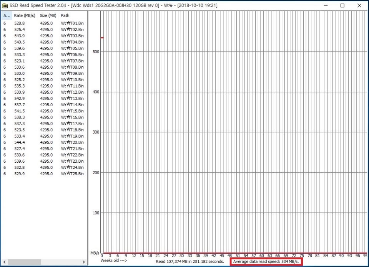Click the 525.4 rate value
Image resolution: width=369 pixels, height=267 pixels.
click(19, 30)
